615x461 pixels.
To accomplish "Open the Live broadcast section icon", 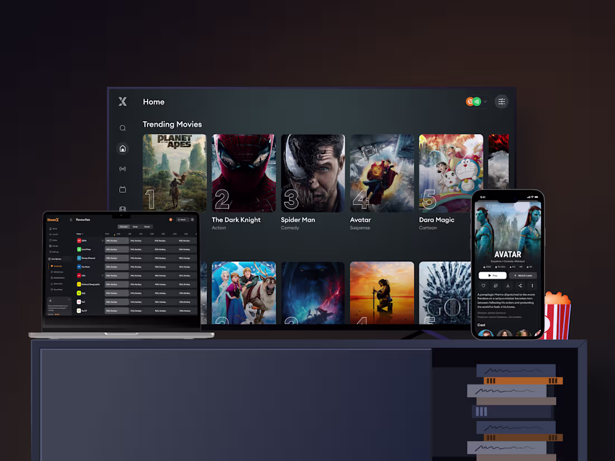I will click(122, 168).
